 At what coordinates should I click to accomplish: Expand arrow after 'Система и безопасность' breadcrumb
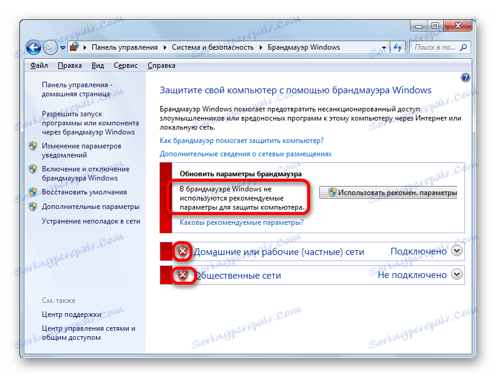point(261,47)
